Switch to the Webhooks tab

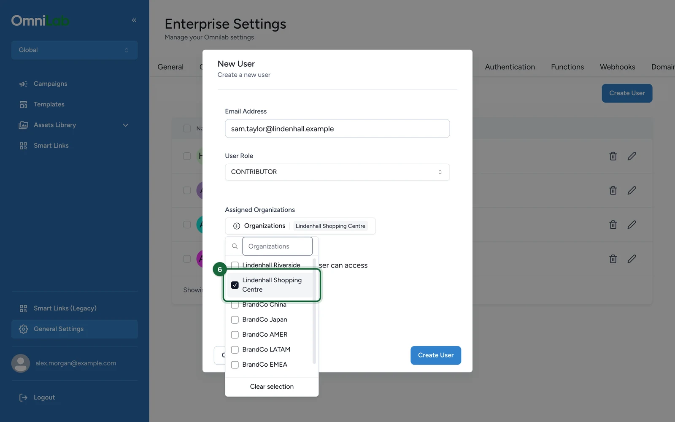[x=617, y=67]
